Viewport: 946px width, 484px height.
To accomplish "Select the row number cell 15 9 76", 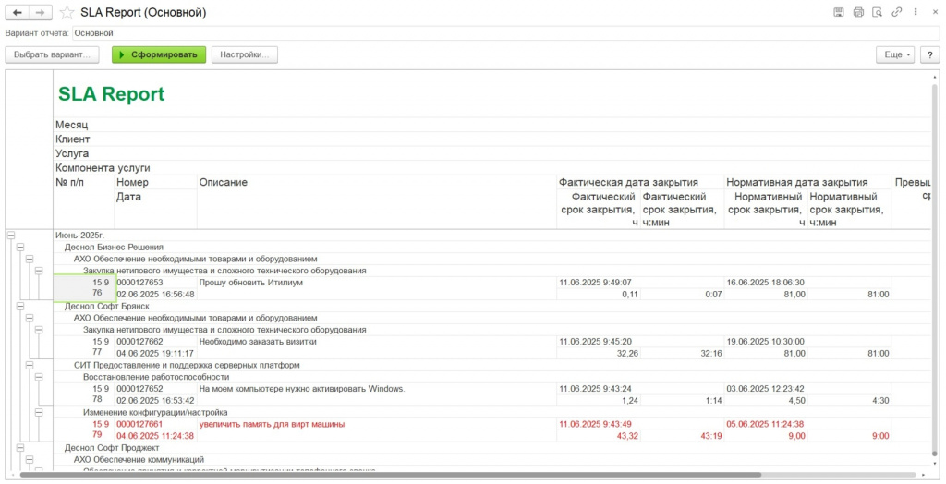I will click(84, 288).
